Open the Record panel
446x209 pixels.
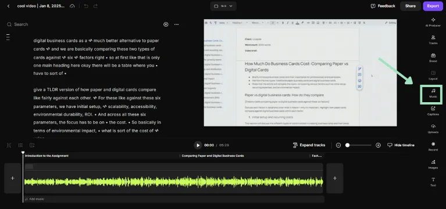pyautogui.click(x=433, y=146)
